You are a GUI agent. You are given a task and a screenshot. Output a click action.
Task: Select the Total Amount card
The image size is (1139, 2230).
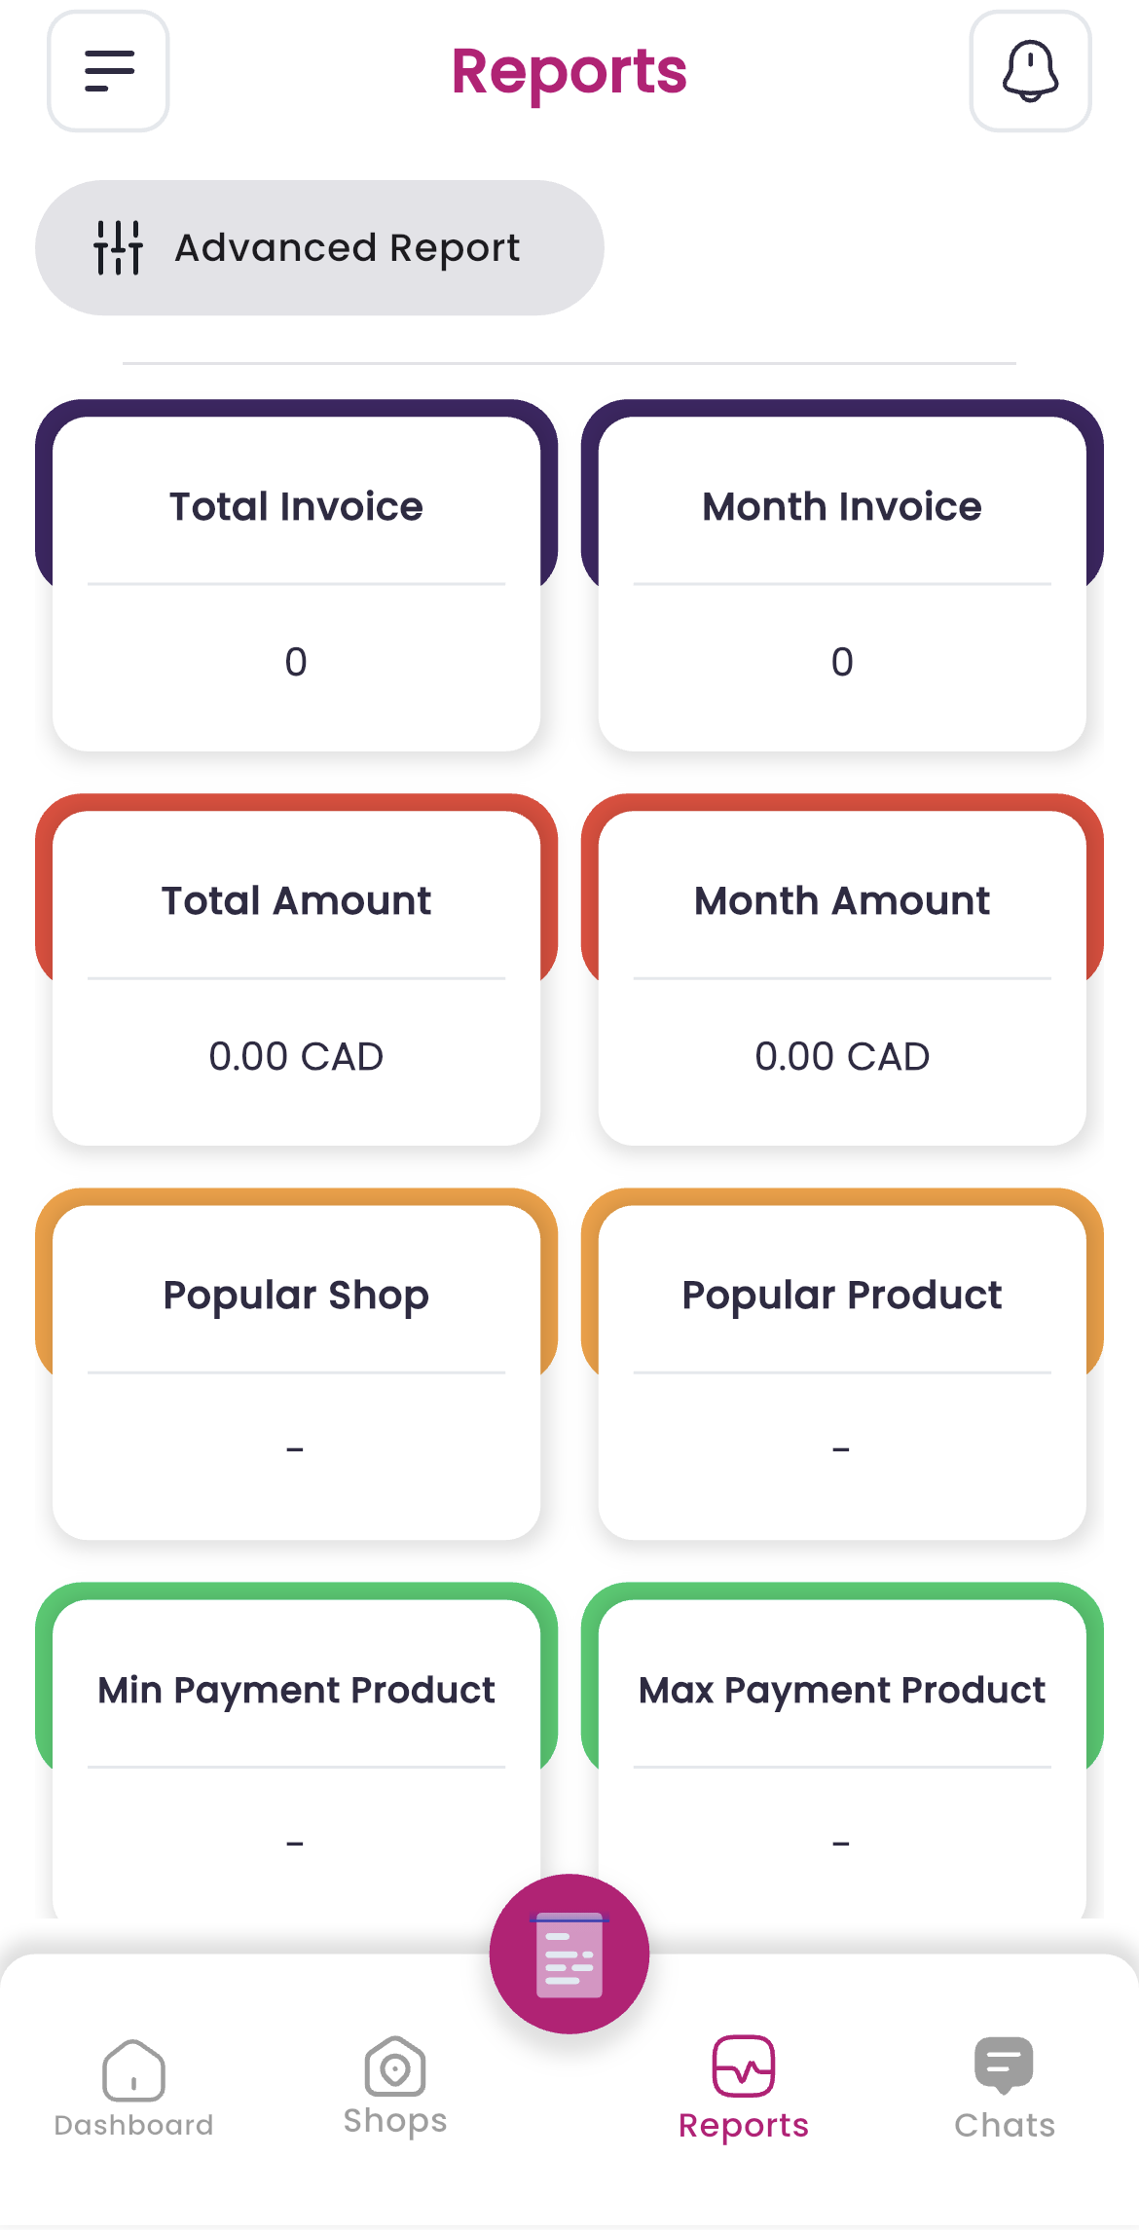point(296,976)
